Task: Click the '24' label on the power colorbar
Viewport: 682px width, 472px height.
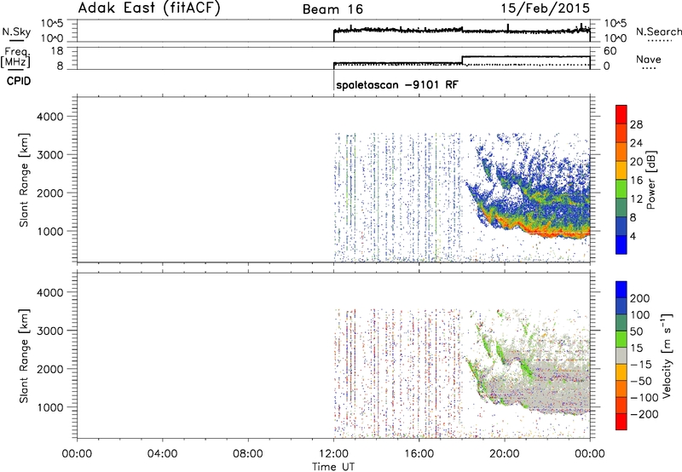Action: 636,143
